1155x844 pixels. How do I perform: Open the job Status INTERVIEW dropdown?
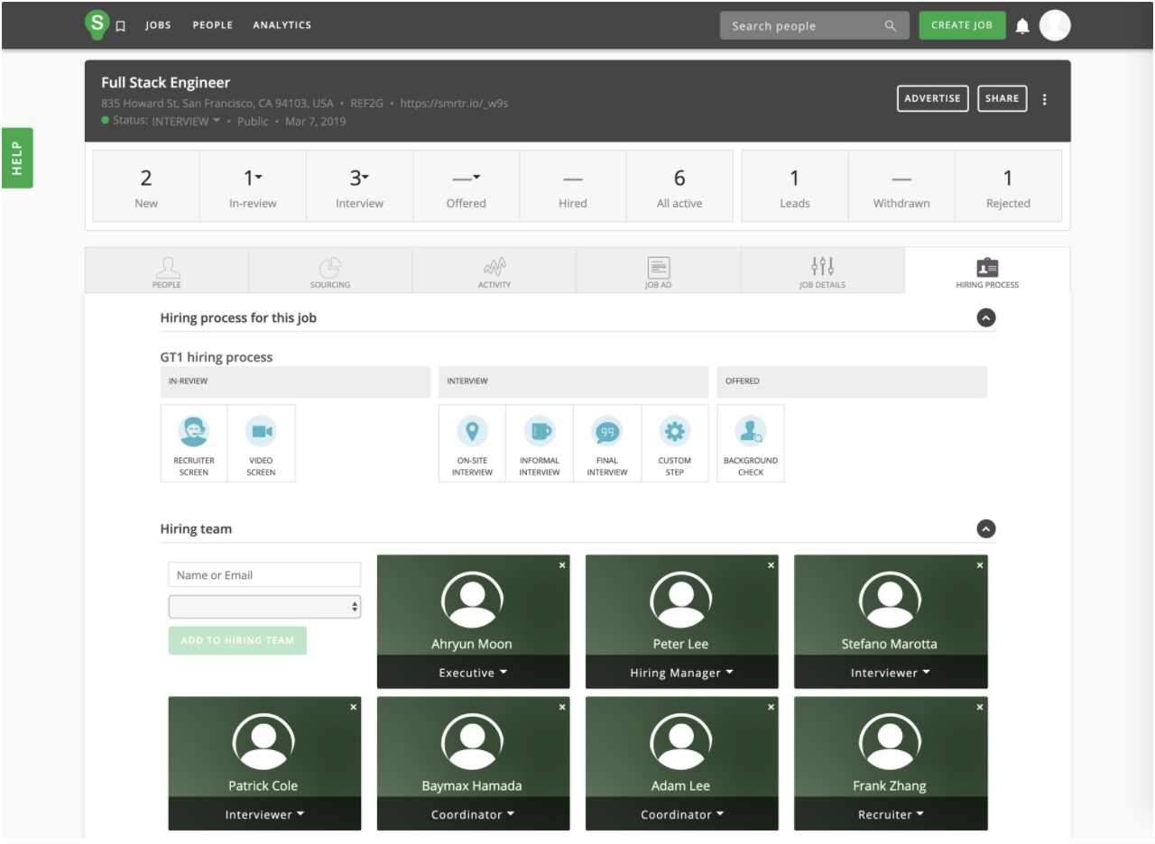(x=185, y=122)
